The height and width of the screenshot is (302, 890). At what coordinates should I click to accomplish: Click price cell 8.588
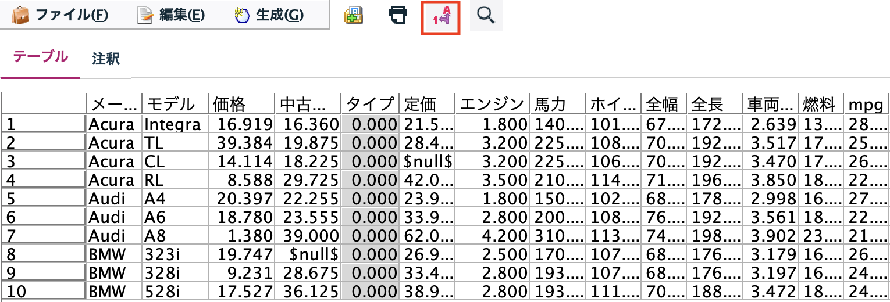[x=241, y=180]
